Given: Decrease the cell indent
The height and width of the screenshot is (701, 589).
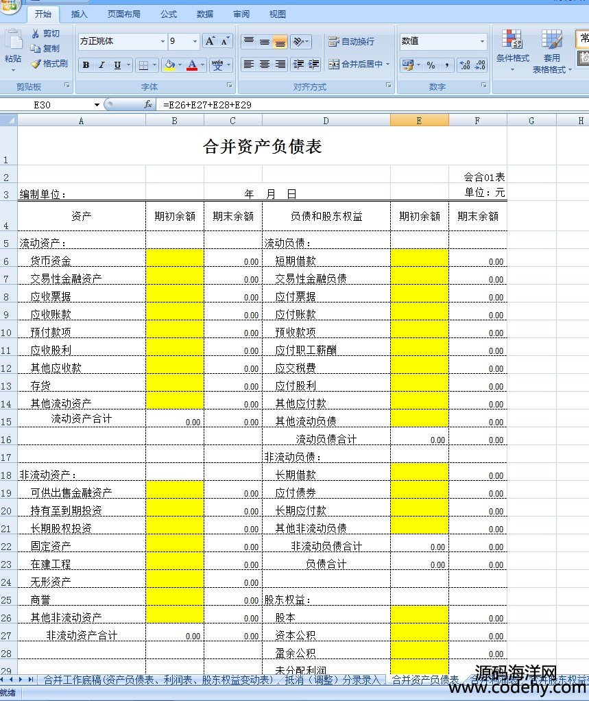Looking at the screenshot, I should 298,64.
